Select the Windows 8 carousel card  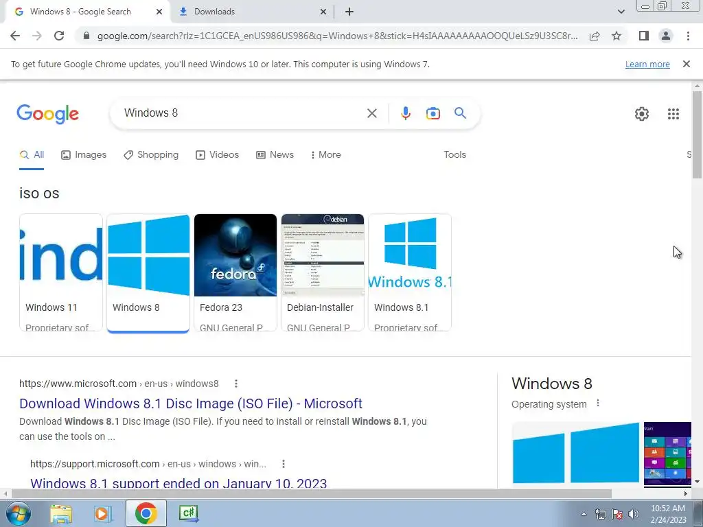[148, 272]
